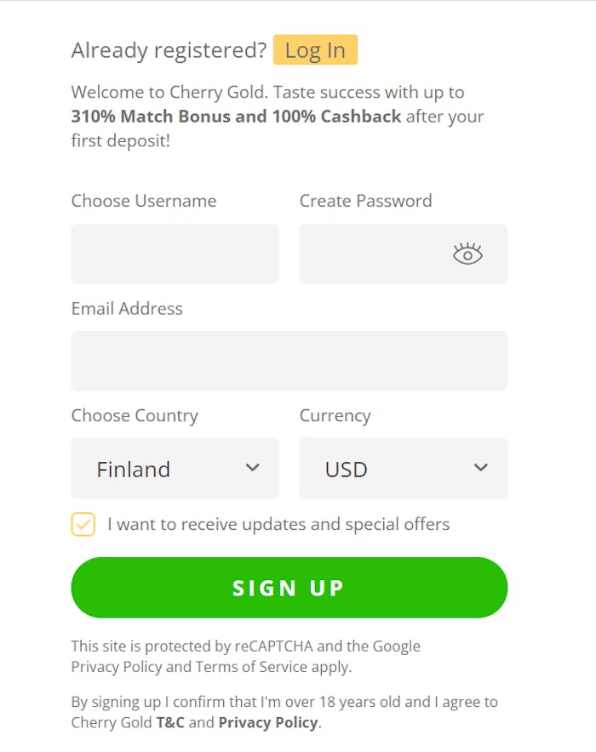Open the country dropdown showing Finland
This screenshot has width=596, height=752.
click(175, 468)
